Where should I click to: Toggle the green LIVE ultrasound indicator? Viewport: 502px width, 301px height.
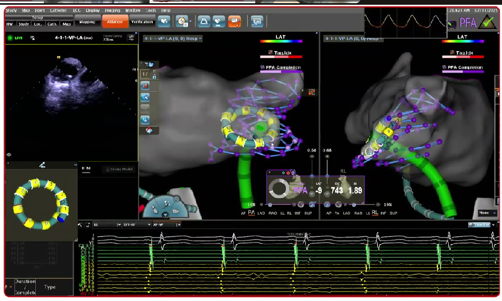click(x=15, y=38)
